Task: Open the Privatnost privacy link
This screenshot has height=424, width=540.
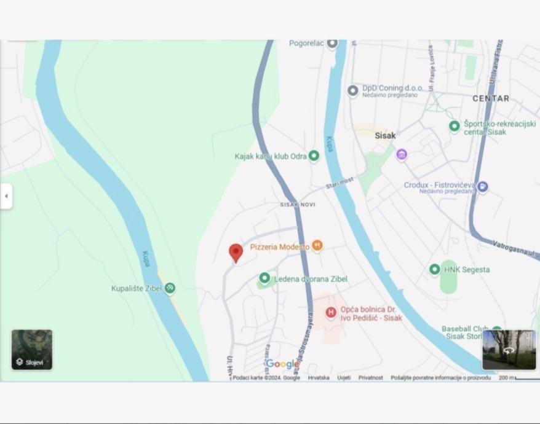Action: (x=371, y=377)
